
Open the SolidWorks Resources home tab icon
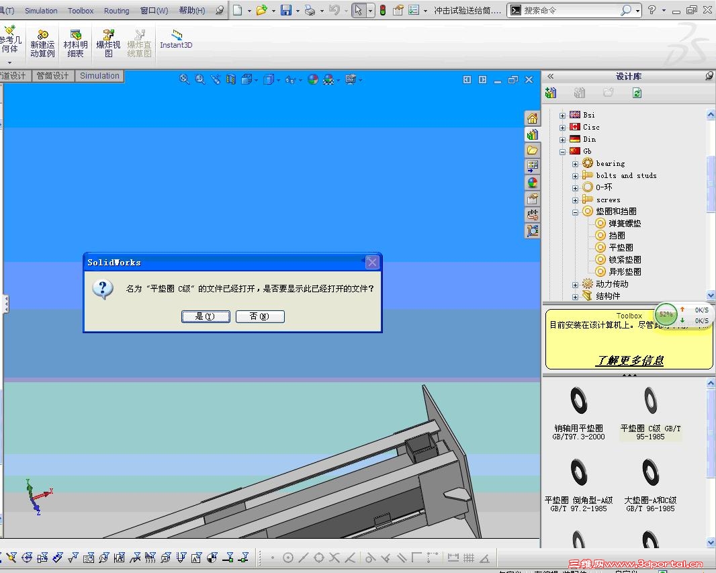click(x=533, y=119)
